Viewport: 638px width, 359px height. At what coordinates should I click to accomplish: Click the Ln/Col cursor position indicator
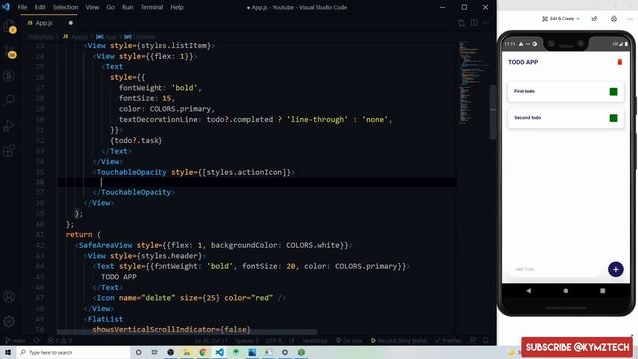pos(211,340)
